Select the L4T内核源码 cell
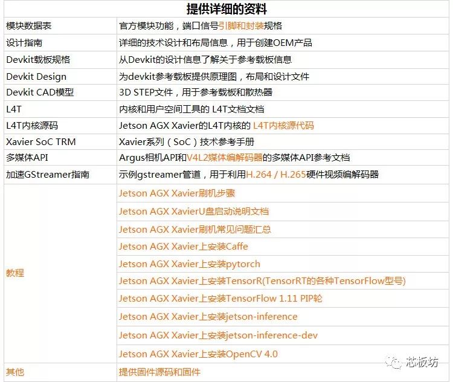Screen dimensions: 453x382 click(60, 126)
